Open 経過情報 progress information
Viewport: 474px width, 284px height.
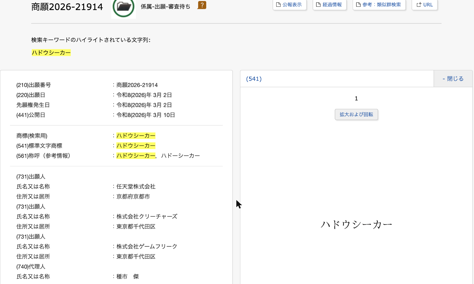tap(329, 5)
